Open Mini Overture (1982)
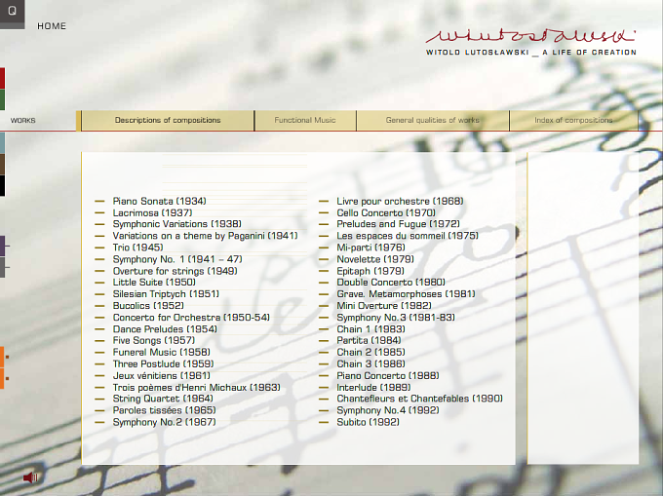 [384, 306]
